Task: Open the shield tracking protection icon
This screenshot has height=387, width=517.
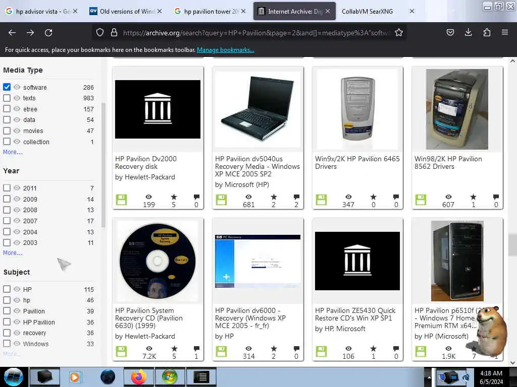Action: point(100,33)
